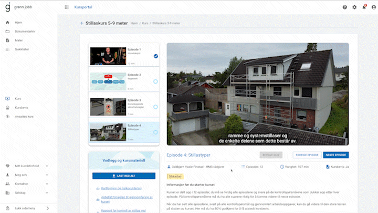Click the Kontakter people icon
This screenshot has width=378, height=213.
(7, 184)
